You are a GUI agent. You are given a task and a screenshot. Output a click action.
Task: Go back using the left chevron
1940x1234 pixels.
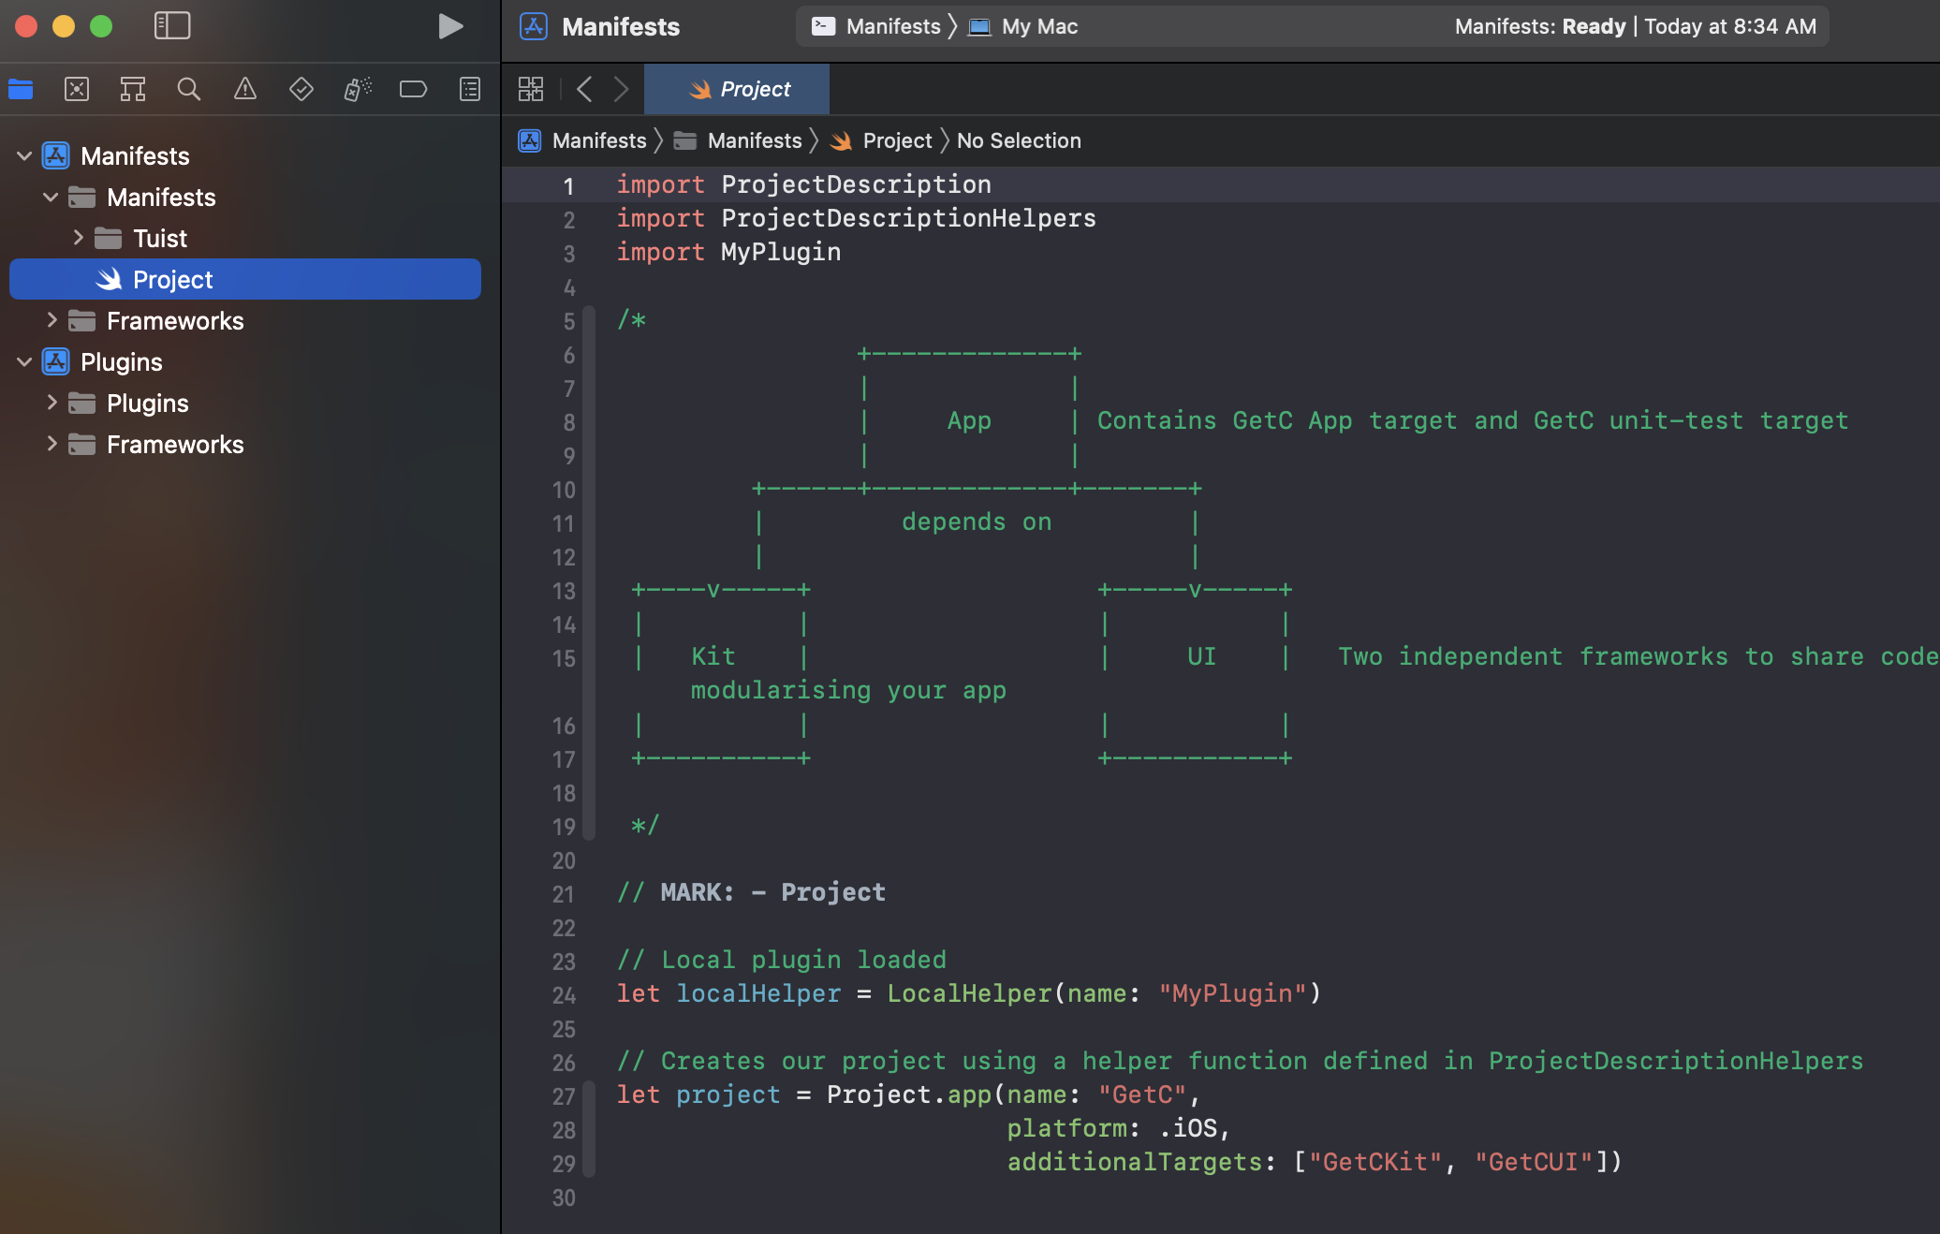pos(584,89)
